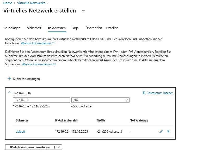Click the IPv4-Adressraum hinzufügen button

[x=30, y=147]
